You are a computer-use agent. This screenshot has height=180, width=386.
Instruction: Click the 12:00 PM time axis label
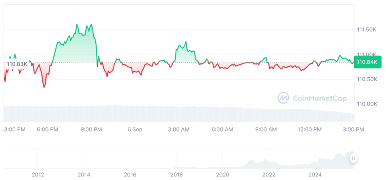point(310,129)
